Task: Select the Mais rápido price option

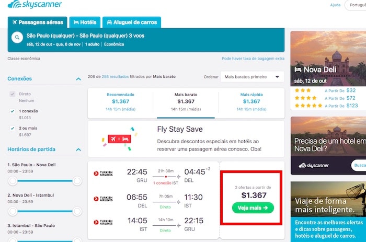Action: [251, 102]
